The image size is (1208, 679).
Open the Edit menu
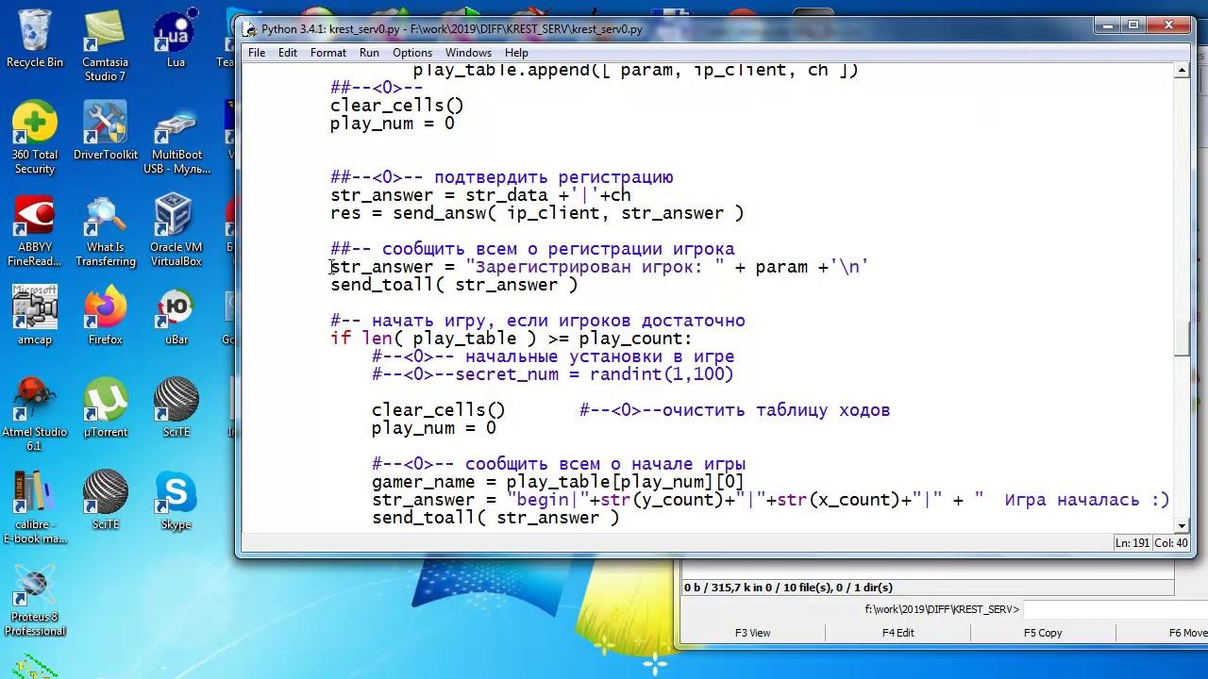tap(288, 53)
